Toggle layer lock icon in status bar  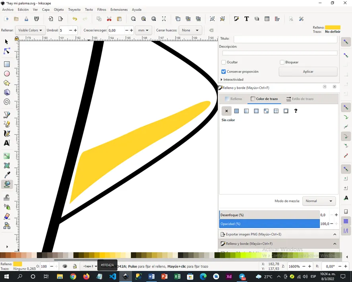click(x=75, y=266)
